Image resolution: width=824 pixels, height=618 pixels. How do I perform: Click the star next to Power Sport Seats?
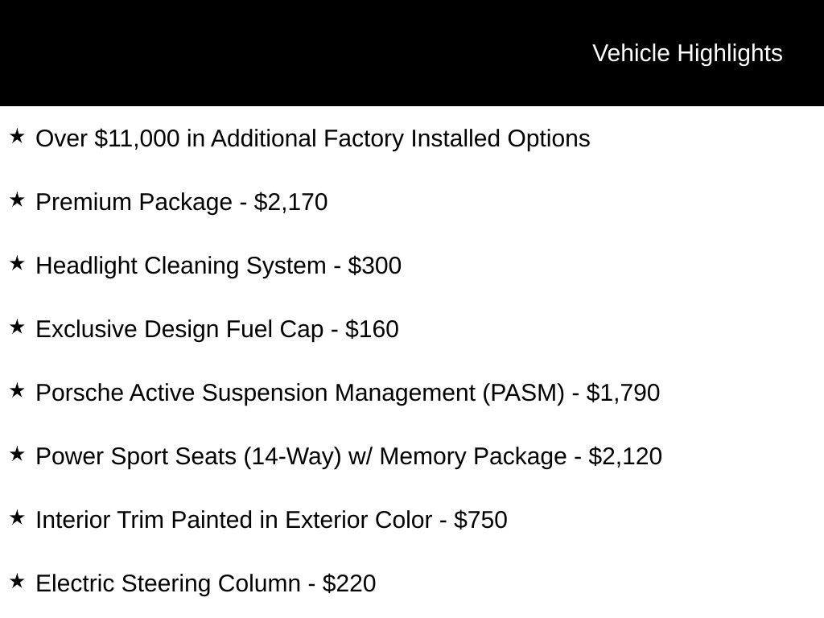[x=17, y=455]
